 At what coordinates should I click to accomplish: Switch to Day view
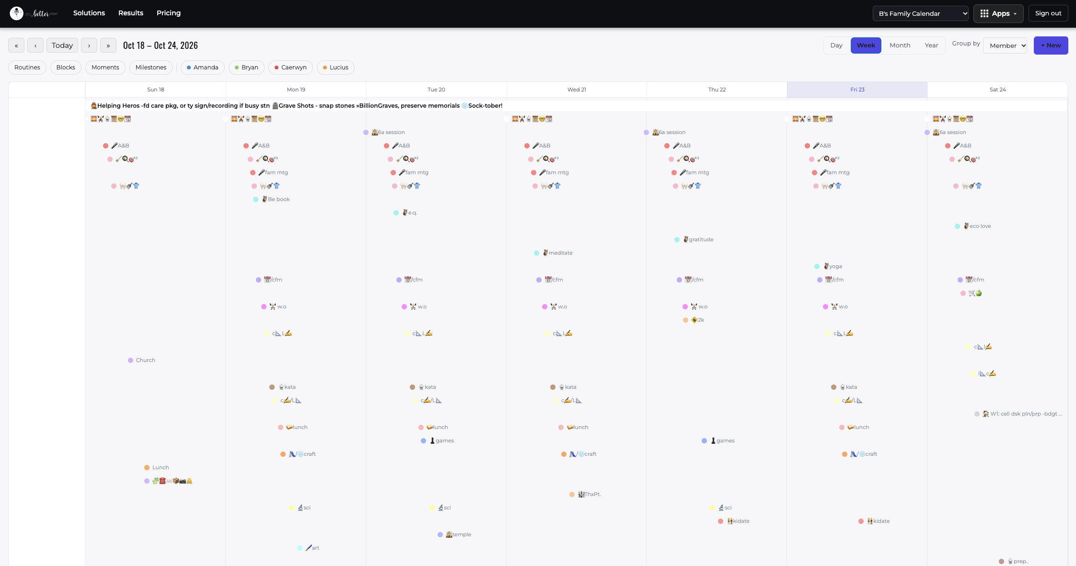[836, 45]
